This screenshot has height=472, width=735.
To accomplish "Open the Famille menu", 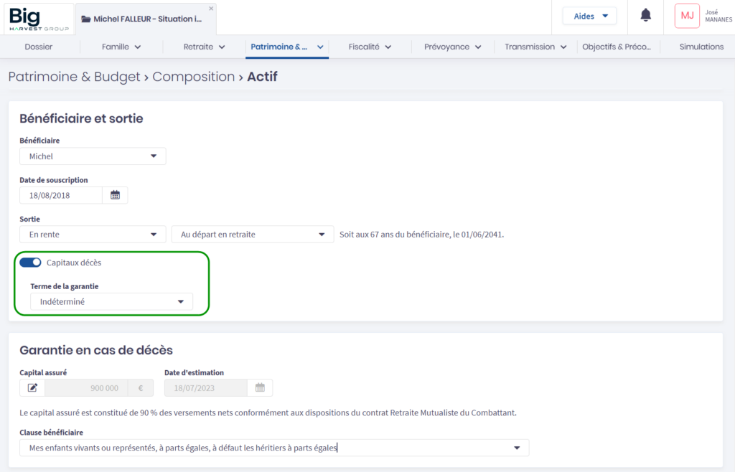I will point(121,47).
